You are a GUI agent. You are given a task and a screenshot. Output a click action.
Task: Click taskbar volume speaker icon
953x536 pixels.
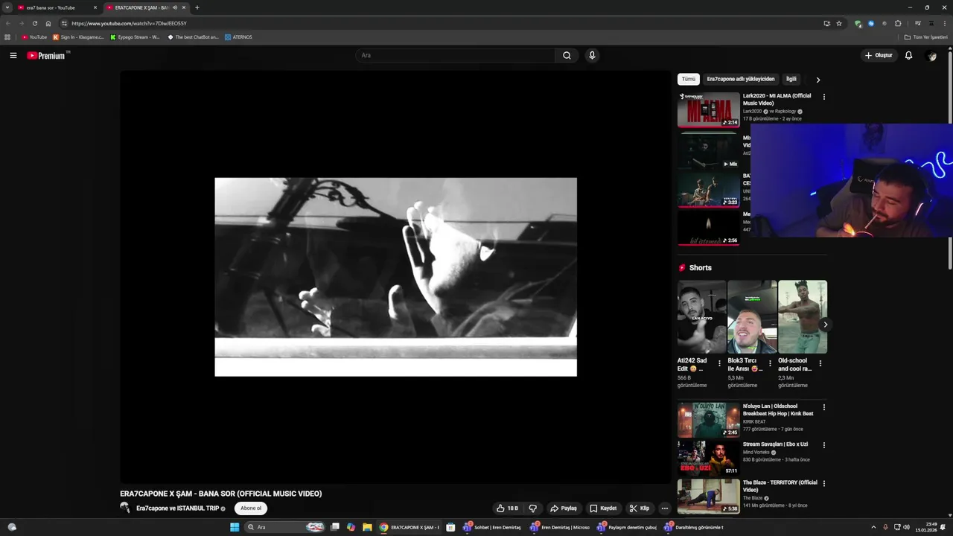click(906, 527)
